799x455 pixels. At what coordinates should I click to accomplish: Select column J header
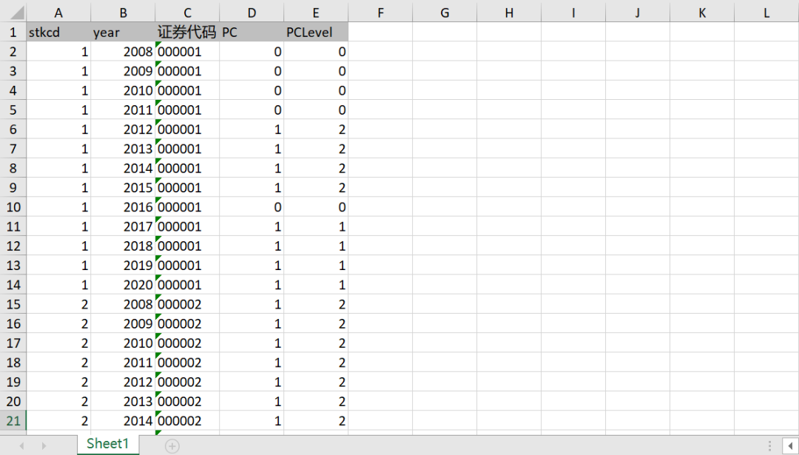(637, 13)
